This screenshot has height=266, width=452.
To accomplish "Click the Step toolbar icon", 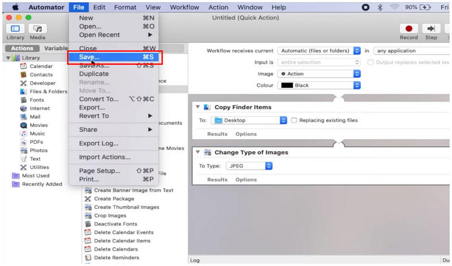I will point(431,29).
